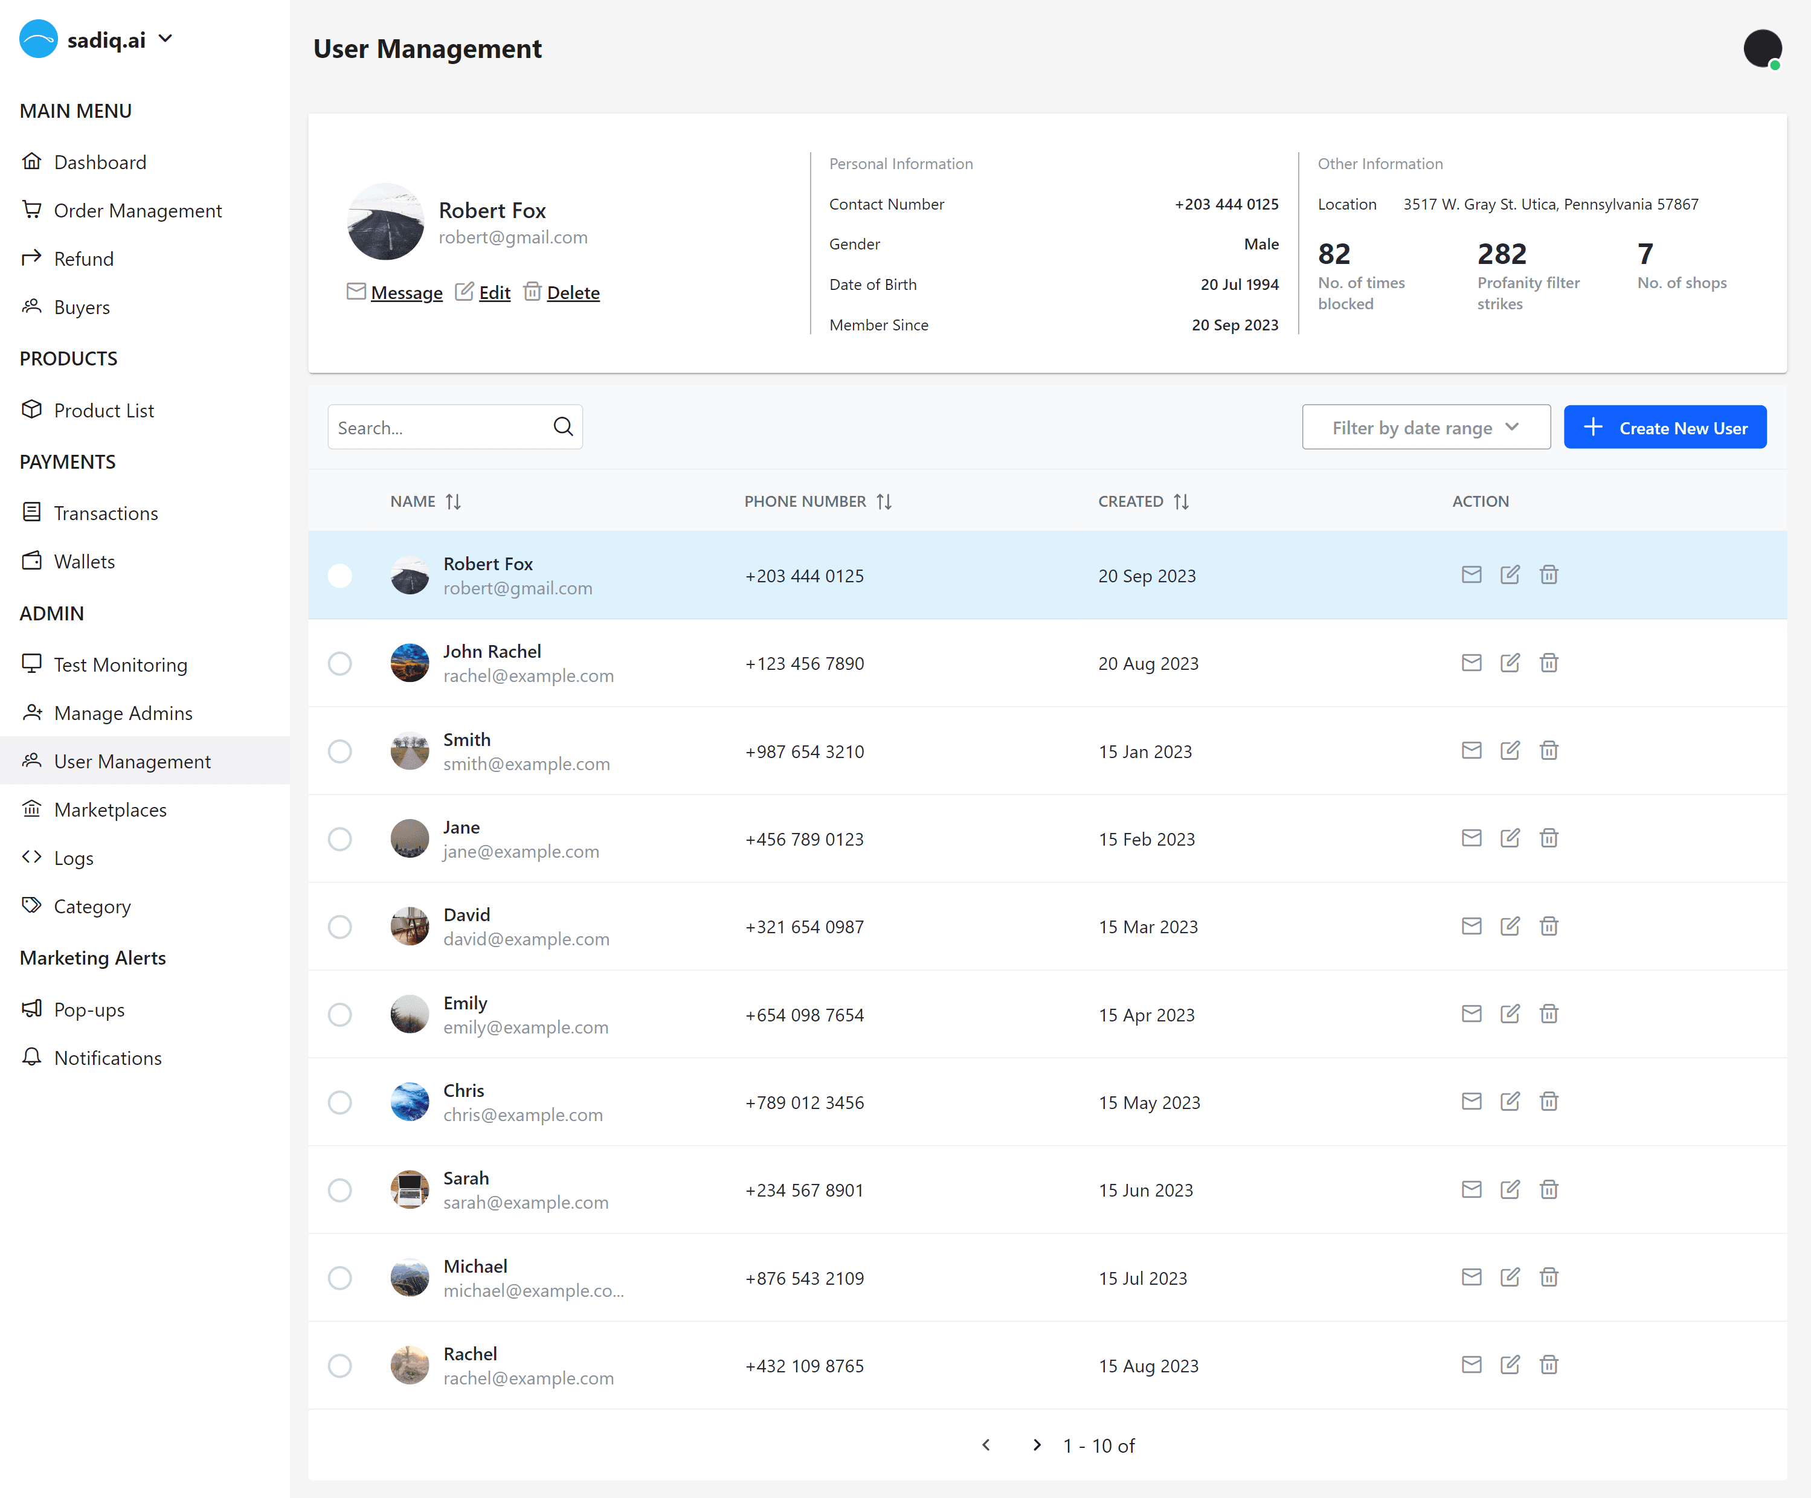Sort the table by Created column

[1180, 501]
